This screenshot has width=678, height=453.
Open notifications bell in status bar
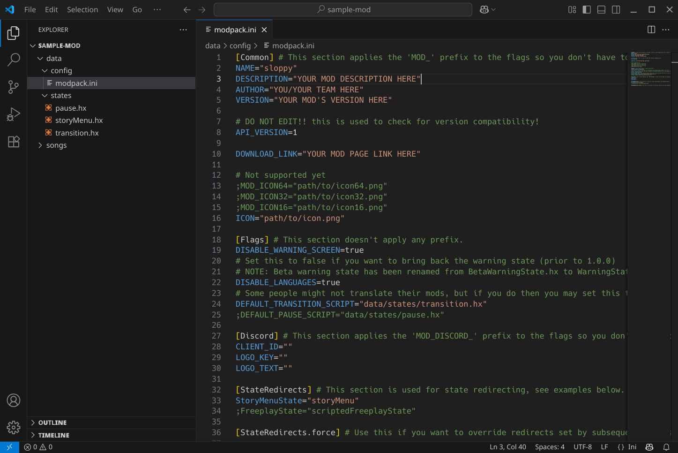(666, 447)
